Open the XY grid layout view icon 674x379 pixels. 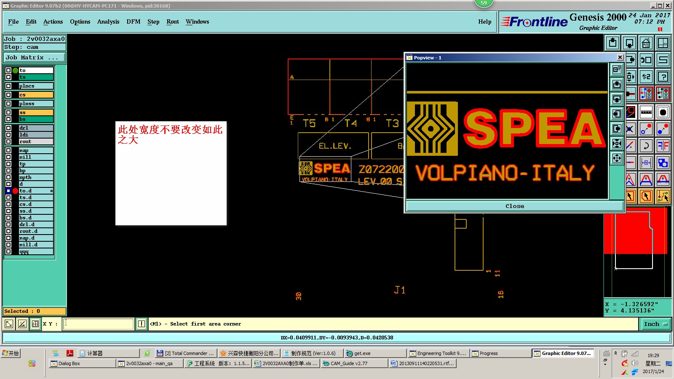click(663, 43)
